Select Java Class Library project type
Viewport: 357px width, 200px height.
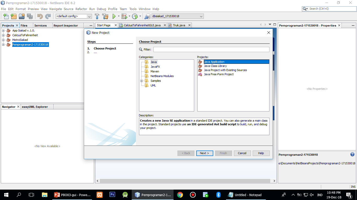pos(215,66)
